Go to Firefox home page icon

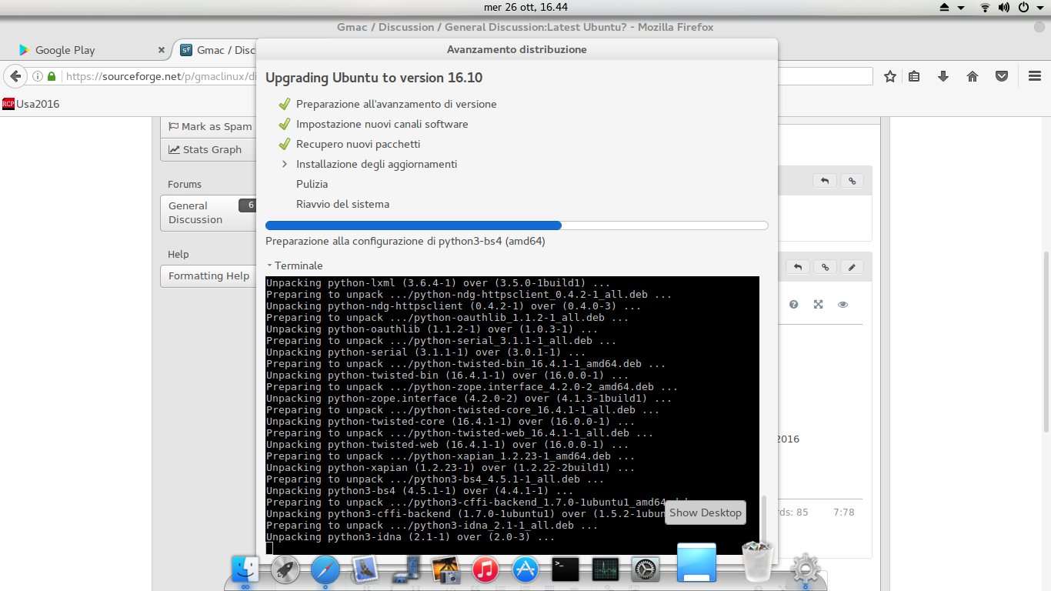coord(973,76)
